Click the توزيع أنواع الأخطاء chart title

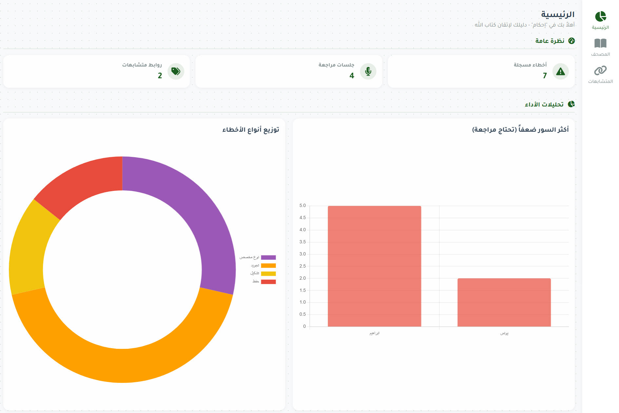(250, 130)
